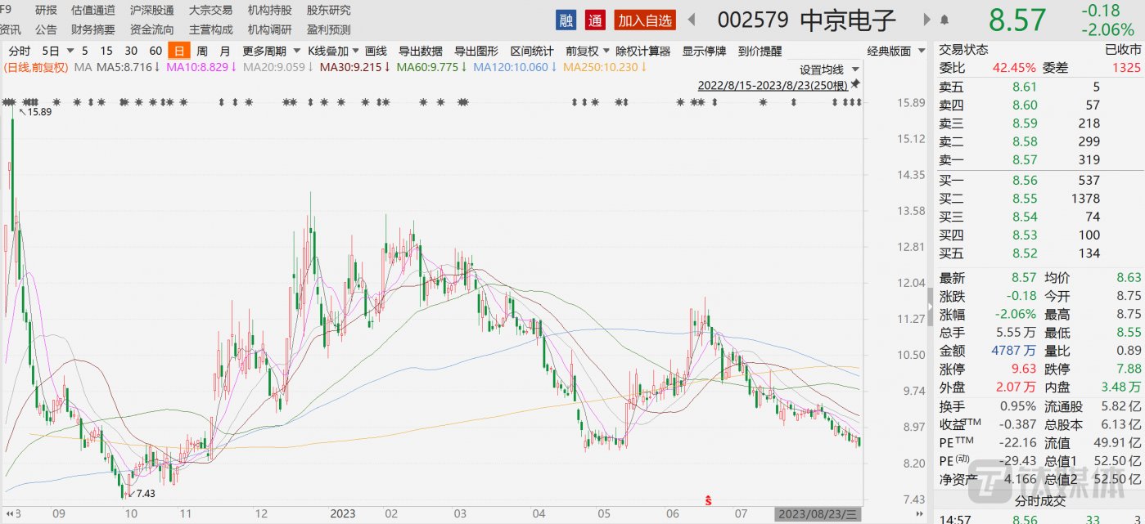1145x524 pixels.
Task: Open the 公告 announcements item
Action: (x=47, y=29)
